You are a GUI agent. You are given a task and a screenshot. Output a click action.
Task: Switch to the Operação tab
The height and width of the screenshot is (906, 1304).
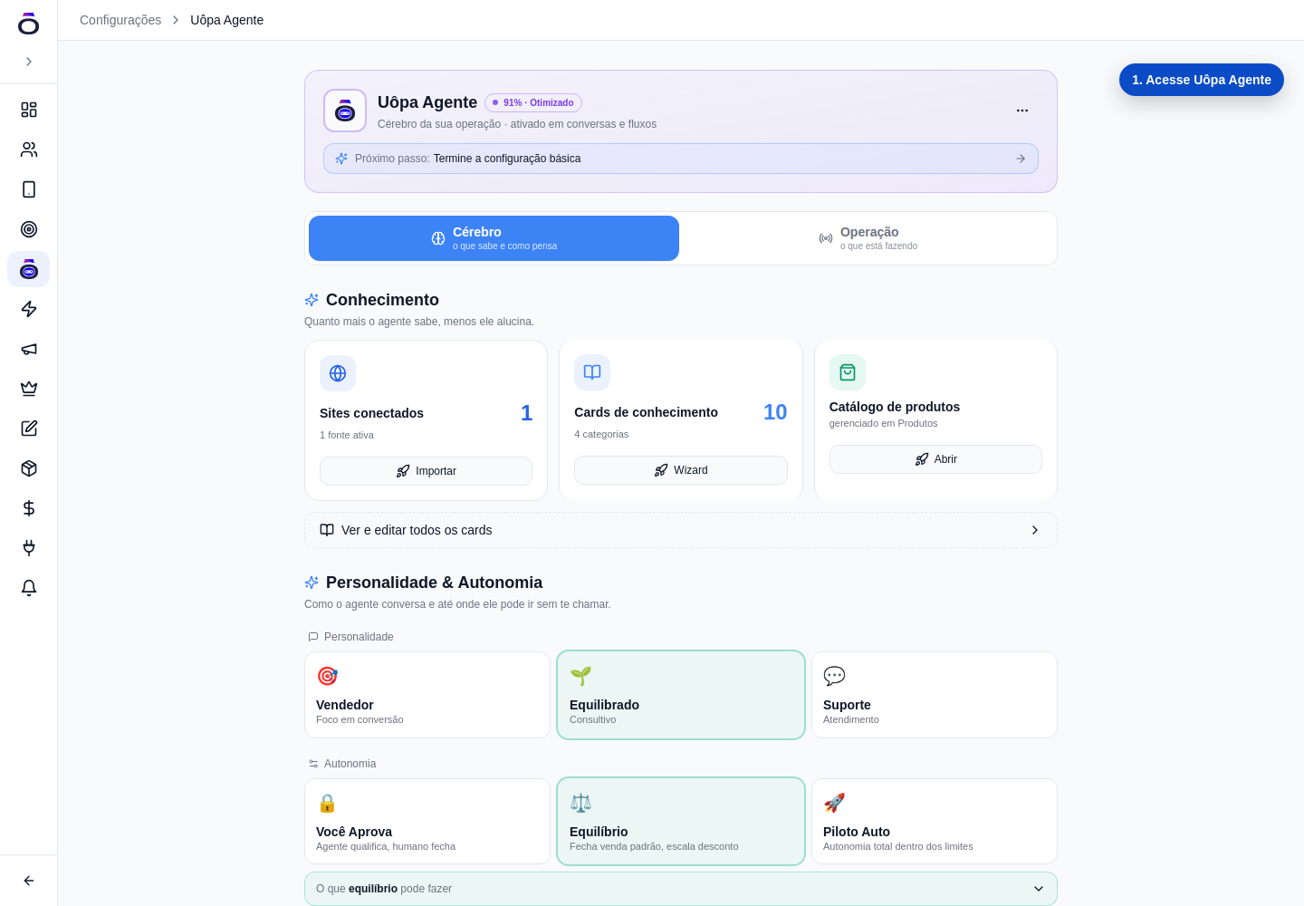point(868,238)
